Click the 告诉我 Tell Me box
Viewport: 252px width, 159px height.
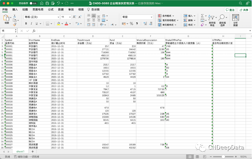[93, 9]
